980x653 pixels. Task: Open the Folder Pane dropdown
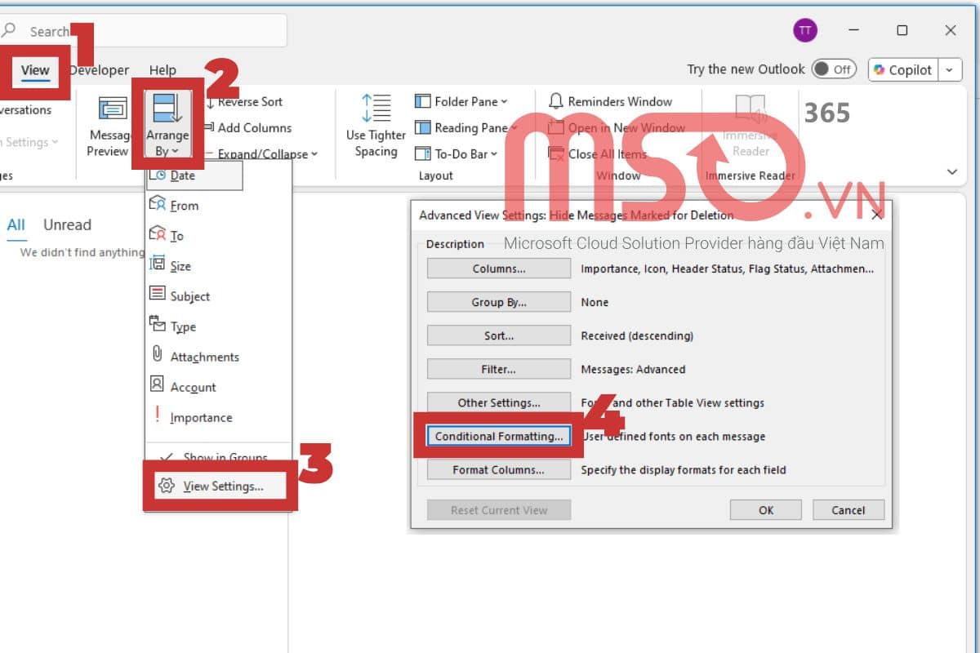pyautogui.click(x=461, y=101)
